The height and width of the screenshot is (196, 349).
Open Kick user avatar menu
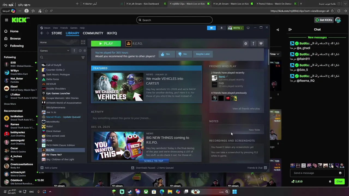(x=338, y=20)
